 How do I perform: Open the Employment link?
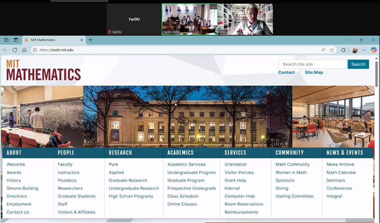(19, 204)
